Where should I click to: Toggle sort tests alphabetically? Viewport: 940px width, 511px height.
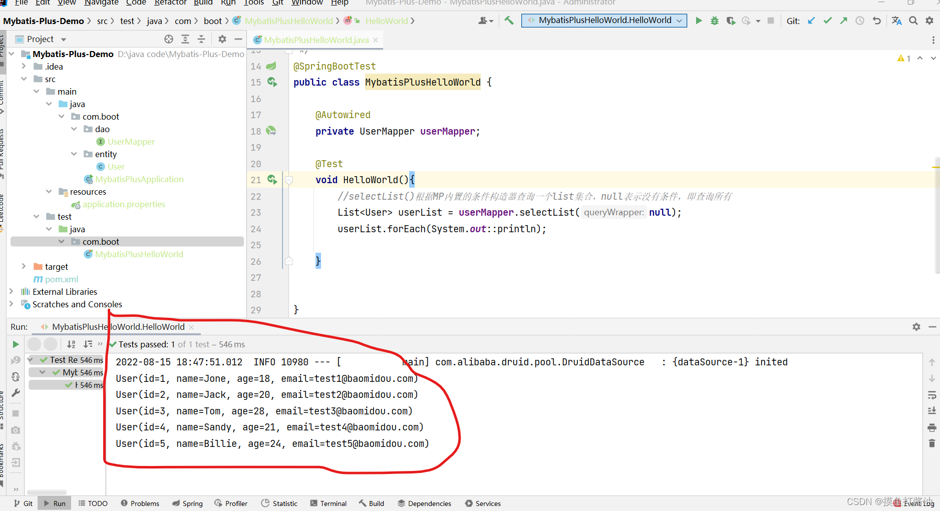[71, 344]
